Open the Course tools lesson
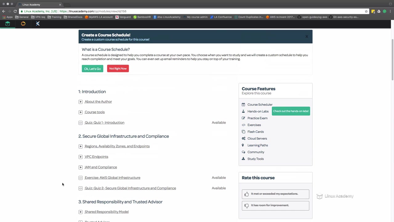 click(94, 112)
